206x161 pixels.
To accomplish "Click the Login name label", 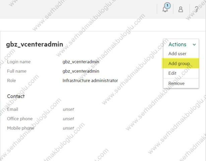I will (x=19, y=62).
